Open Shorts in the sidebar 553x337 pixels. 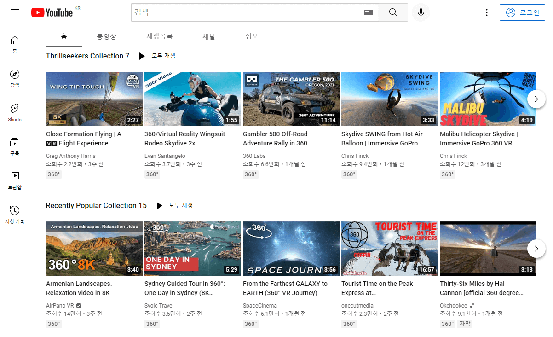pyautogui.click(x=15, y=113)
